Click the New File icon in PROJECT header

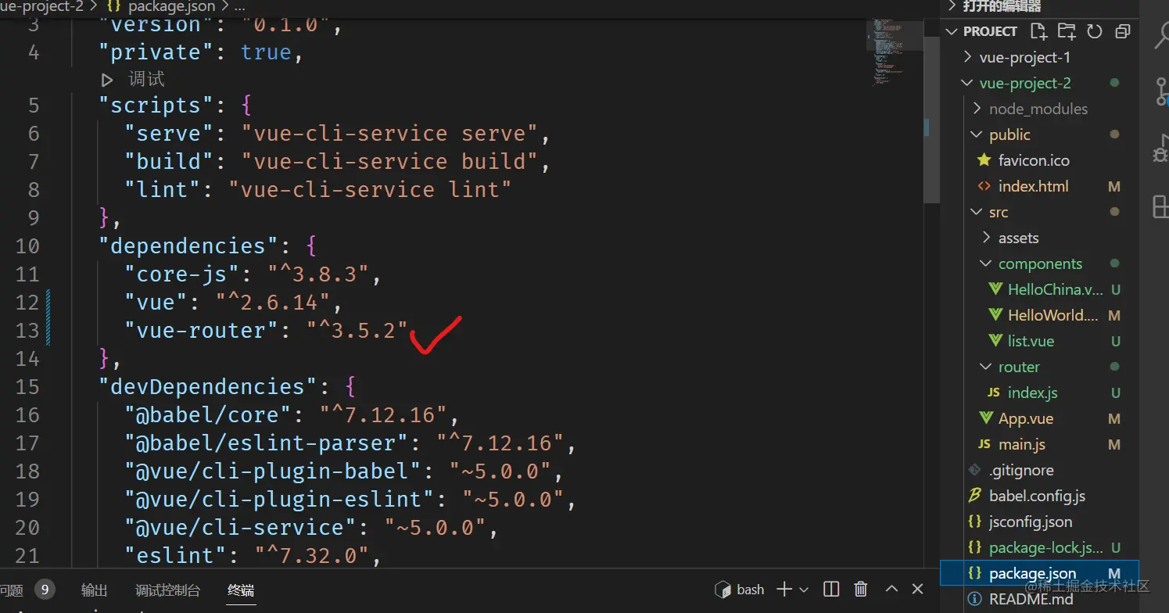click(1038, 31)
